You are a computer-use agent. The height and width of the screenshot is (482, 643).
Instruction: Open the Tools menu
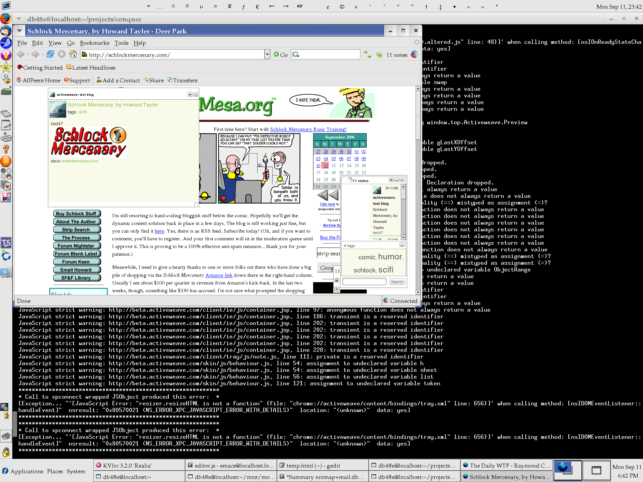[121, 43]
